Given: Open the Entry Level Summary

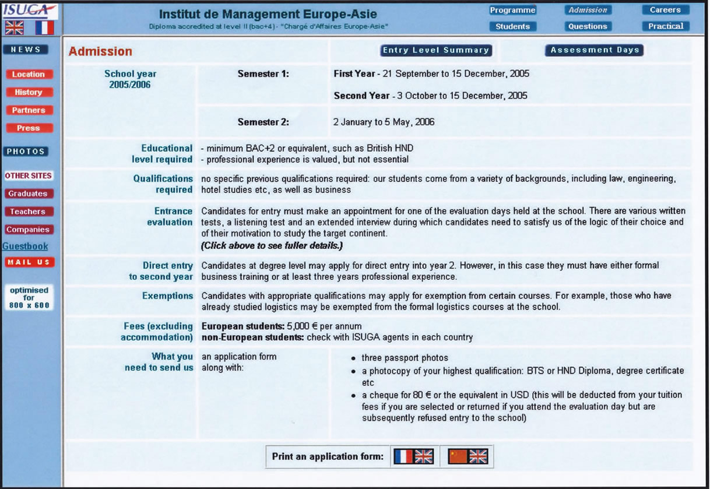Looking at the screenshot, I should [x=436, y=50].
